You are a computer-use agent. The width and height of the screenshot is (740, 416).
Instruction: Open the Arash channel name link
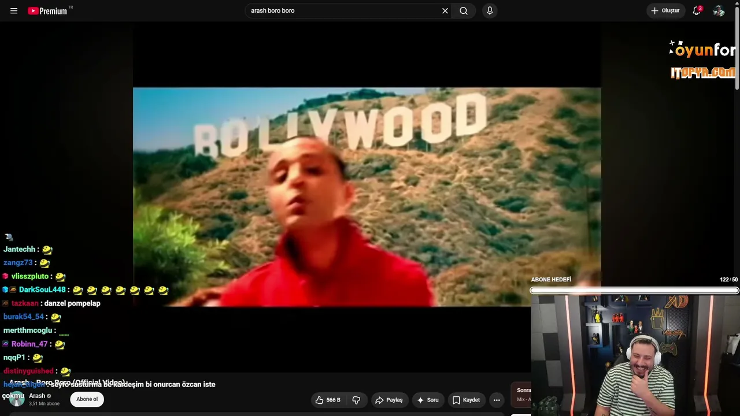[x=37, y=396]
